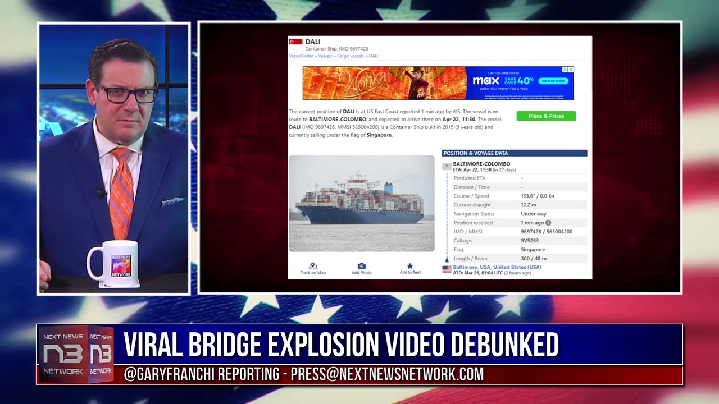The height and width of the screenshot is (404, 719).
Task: Click the AdChoices triangle icon on the ad
Action: (x=565, y=70)
